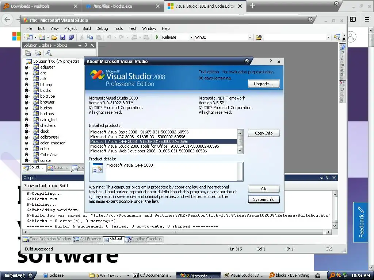Click the green Start Debugging arrow
Screen dimensions: 374x280
point(157,37)
